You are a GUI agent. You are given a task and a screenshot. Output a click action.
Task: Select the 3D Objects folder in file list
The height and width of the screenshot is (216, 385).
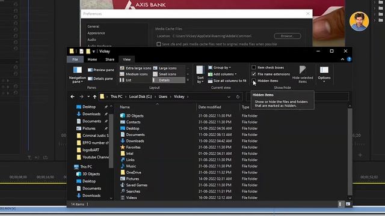point(135,116)
